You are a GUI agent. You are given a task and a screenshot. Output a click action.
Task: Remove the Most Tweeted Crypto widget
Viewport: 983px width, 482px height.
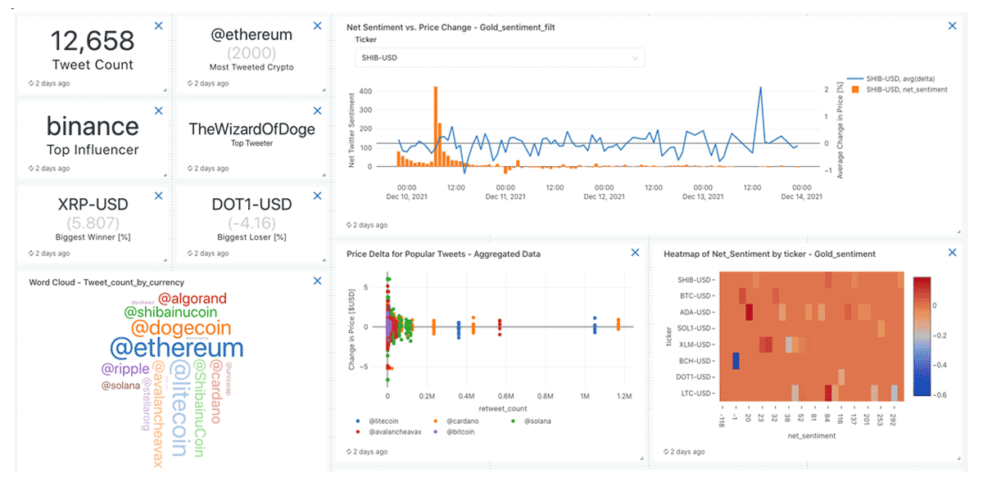coord(318,26)
